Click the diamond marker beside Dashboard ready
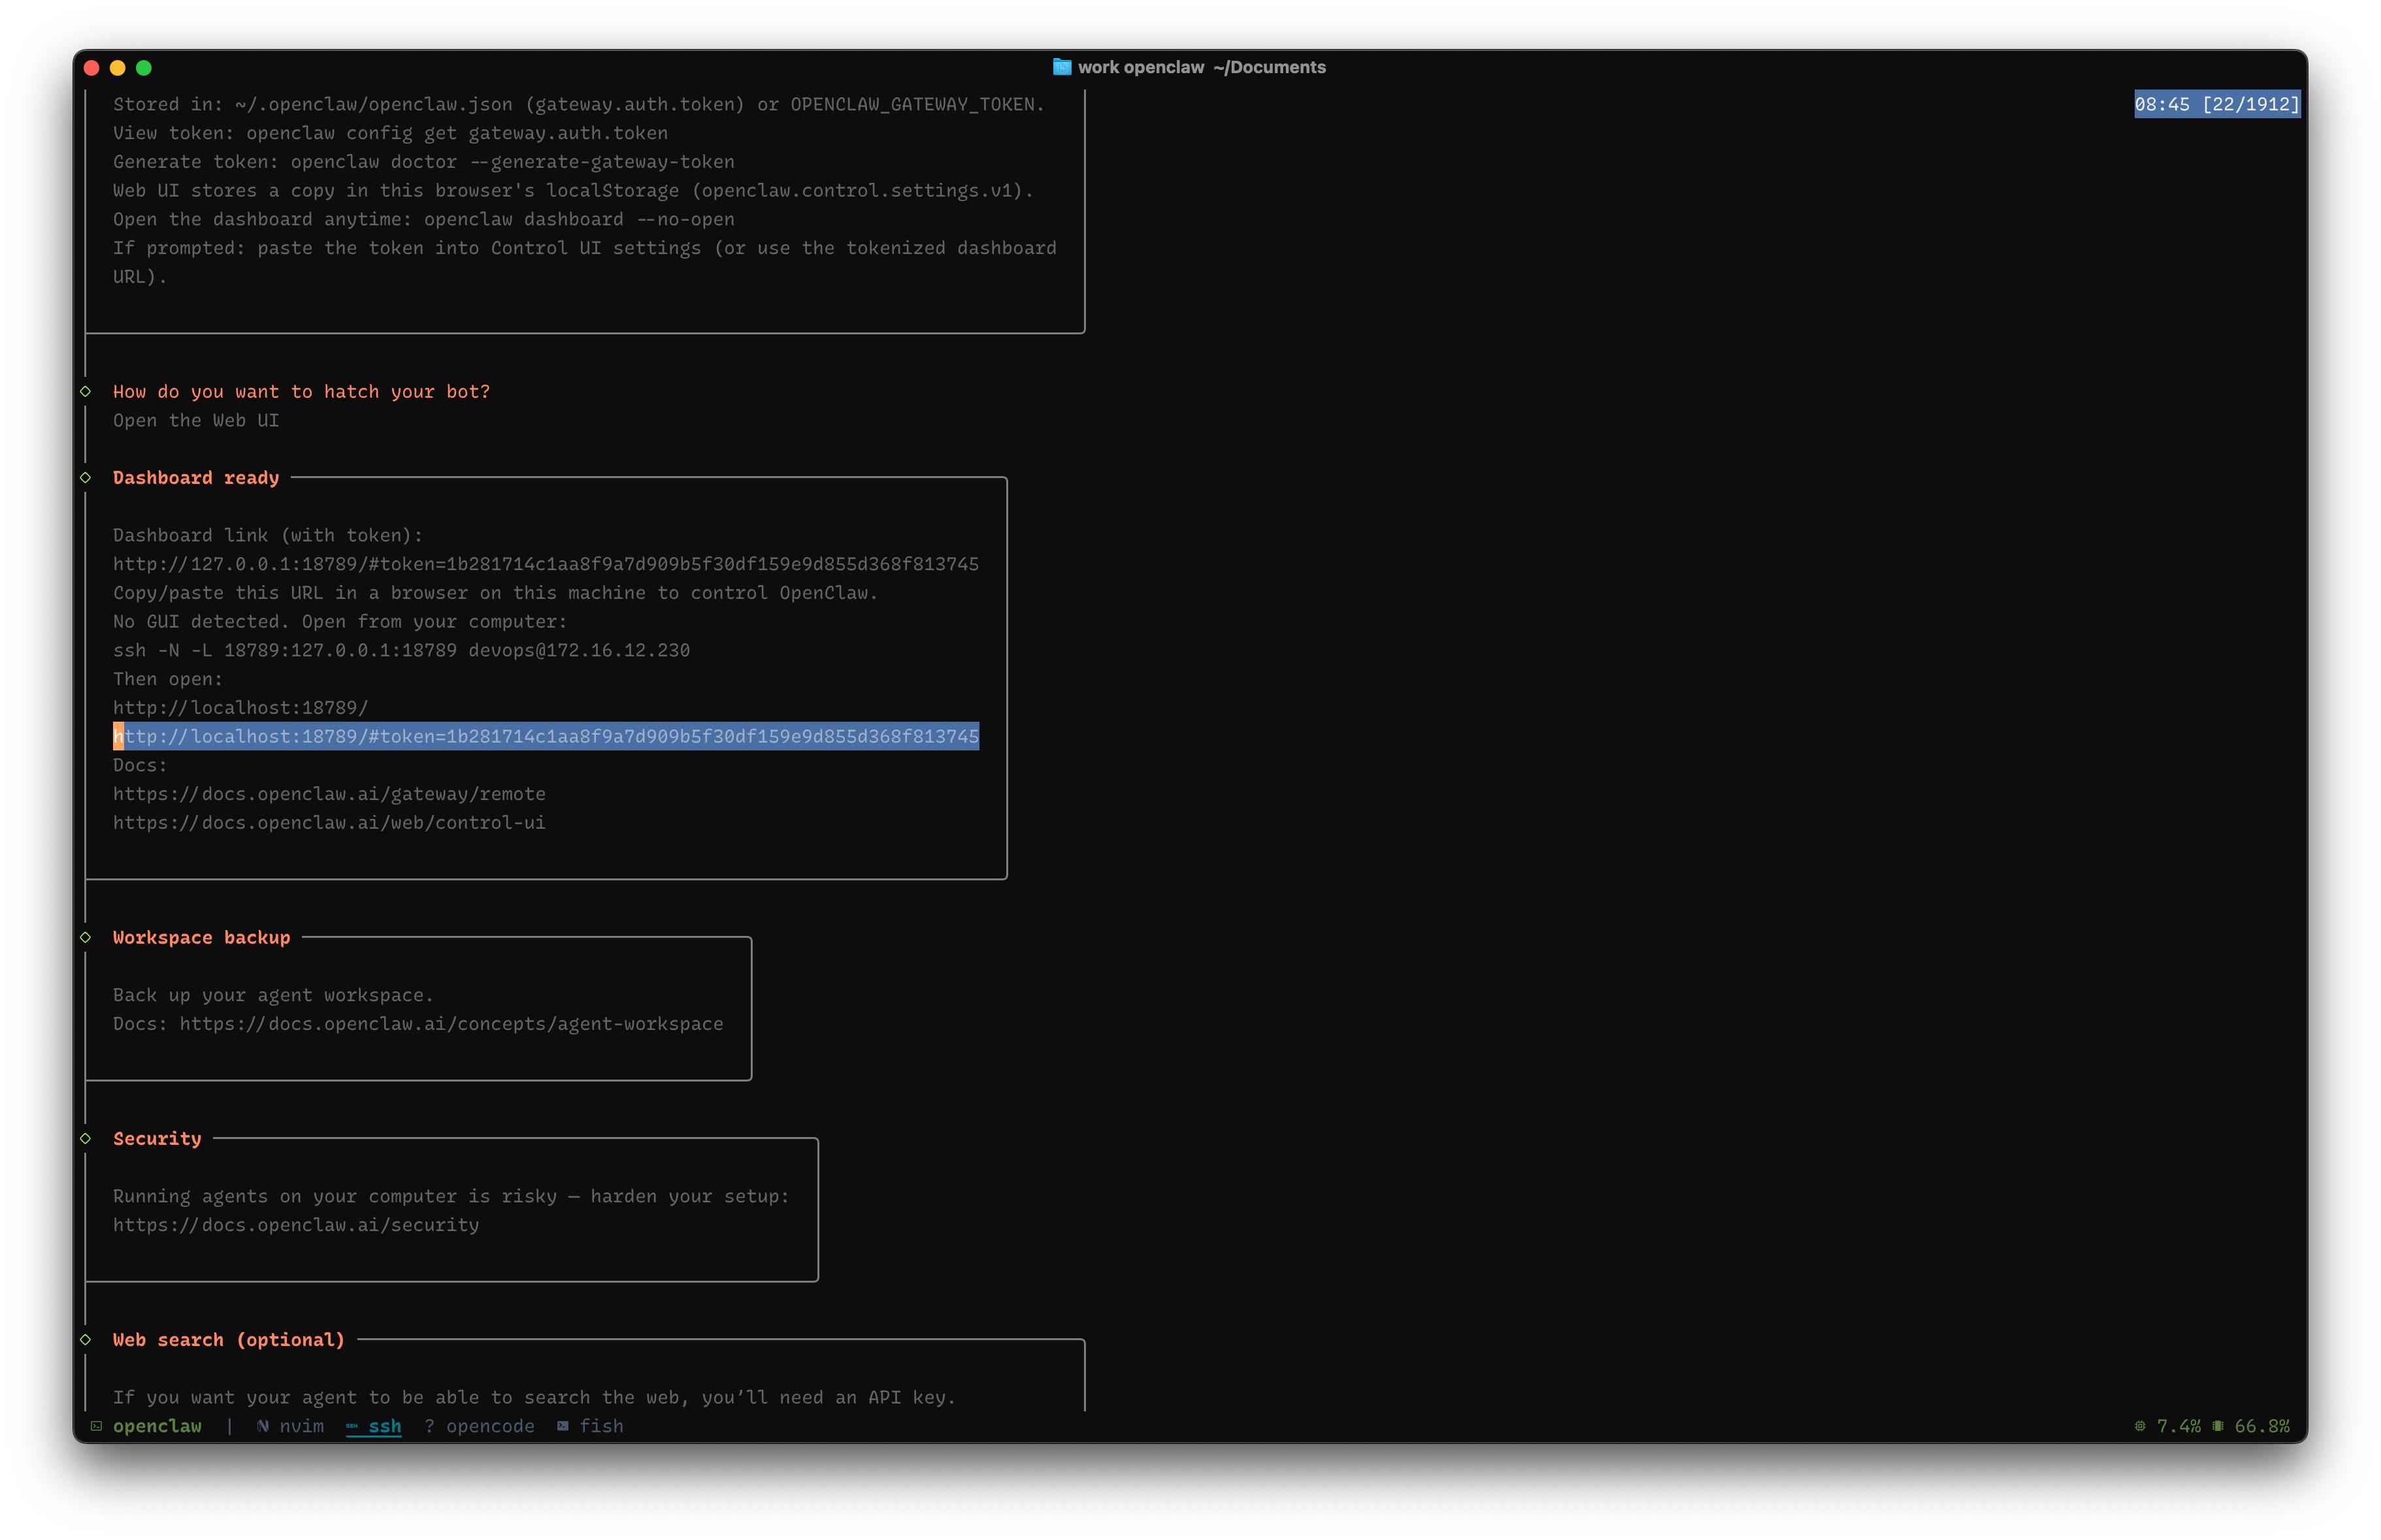Viewport: 2381px width, 1540px height. click(86, 478)
